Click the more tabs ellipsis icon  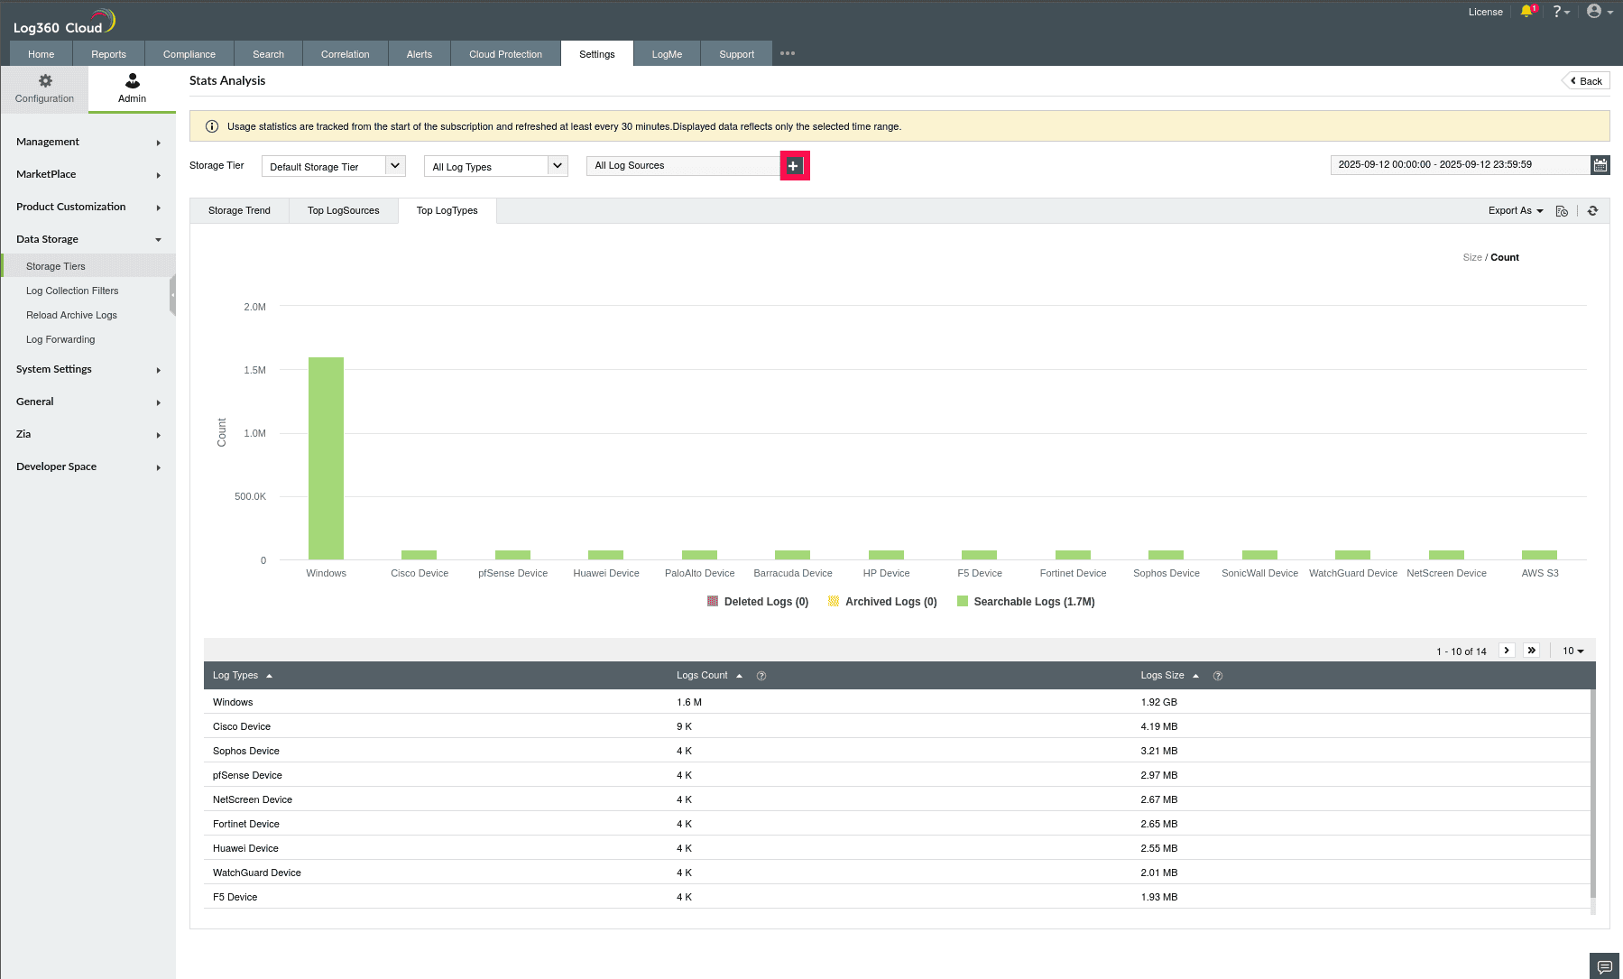[x=788, y=53]
